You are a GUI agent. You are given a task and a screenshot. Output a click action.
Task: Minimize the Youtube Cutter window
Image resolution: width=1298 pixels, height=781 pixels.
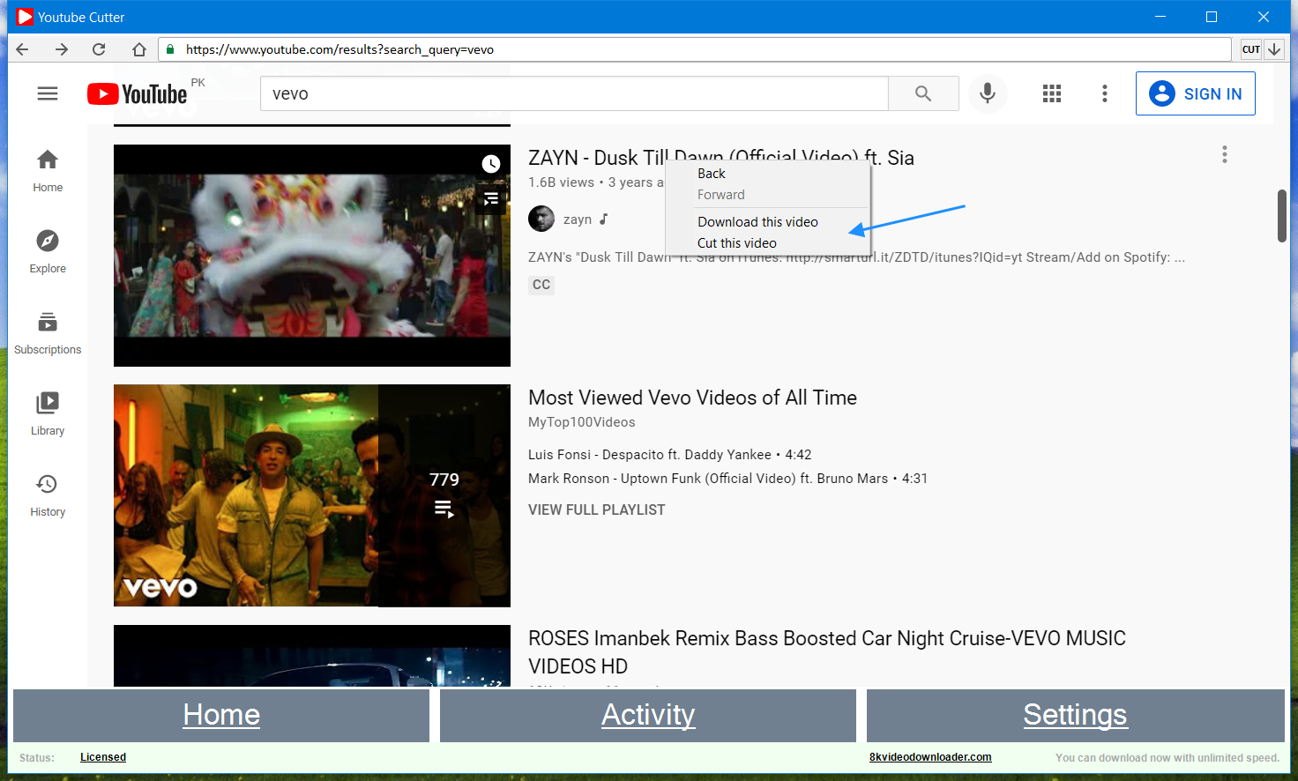(1160, 17)
